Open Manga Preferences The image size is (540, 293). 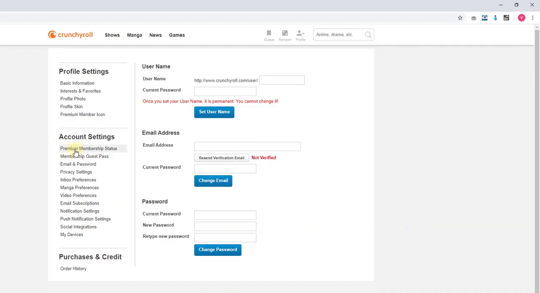point(79,187)
